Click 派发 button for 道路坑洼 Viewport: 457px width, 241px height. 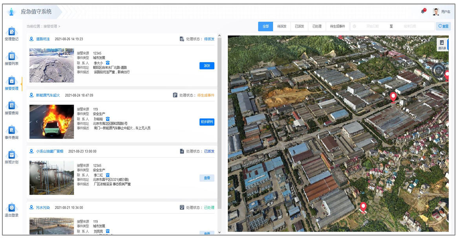[x=207, y=65]
